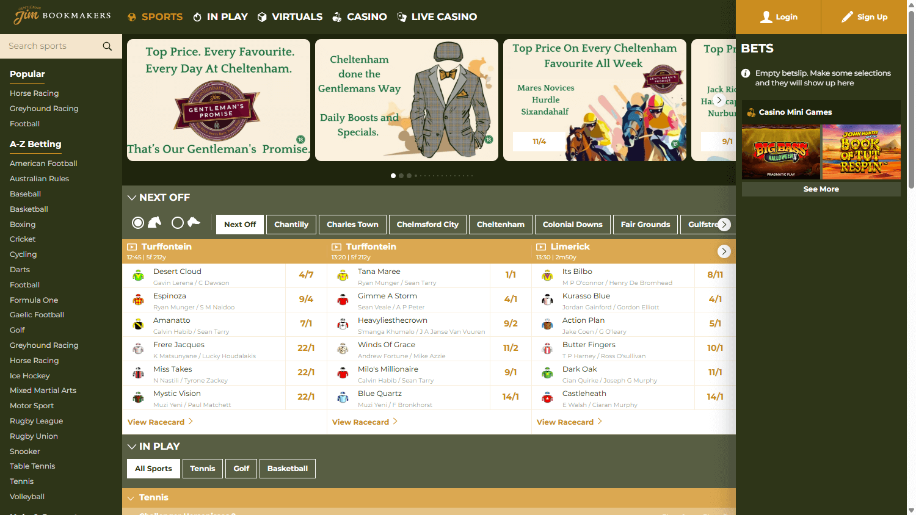Image resolution: width=916 pixels, height=515 pixels.
Task: Open Formula One in A-Z Betting
Action: click(34, 300)
